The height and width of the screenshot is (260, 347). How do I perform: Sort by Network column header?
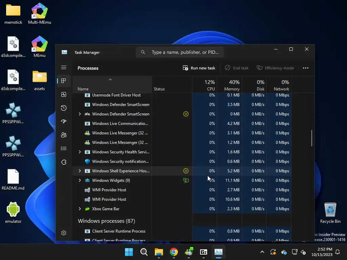click(x=279, y=85)
